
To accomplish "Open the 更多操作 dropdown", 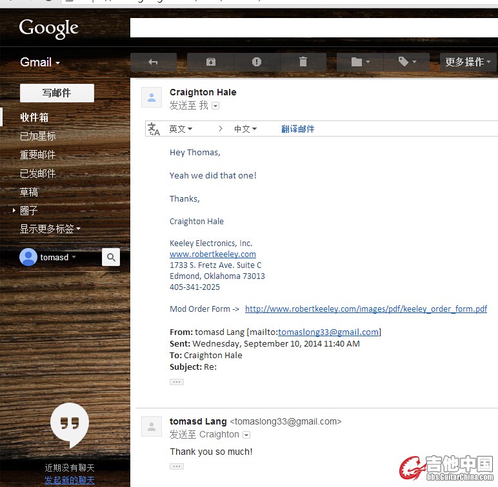I will [x=468, y=62].
